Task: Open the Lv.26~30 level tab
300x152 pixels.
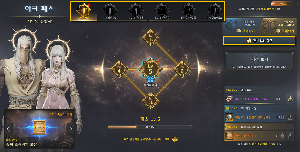Action: (215, 11)
